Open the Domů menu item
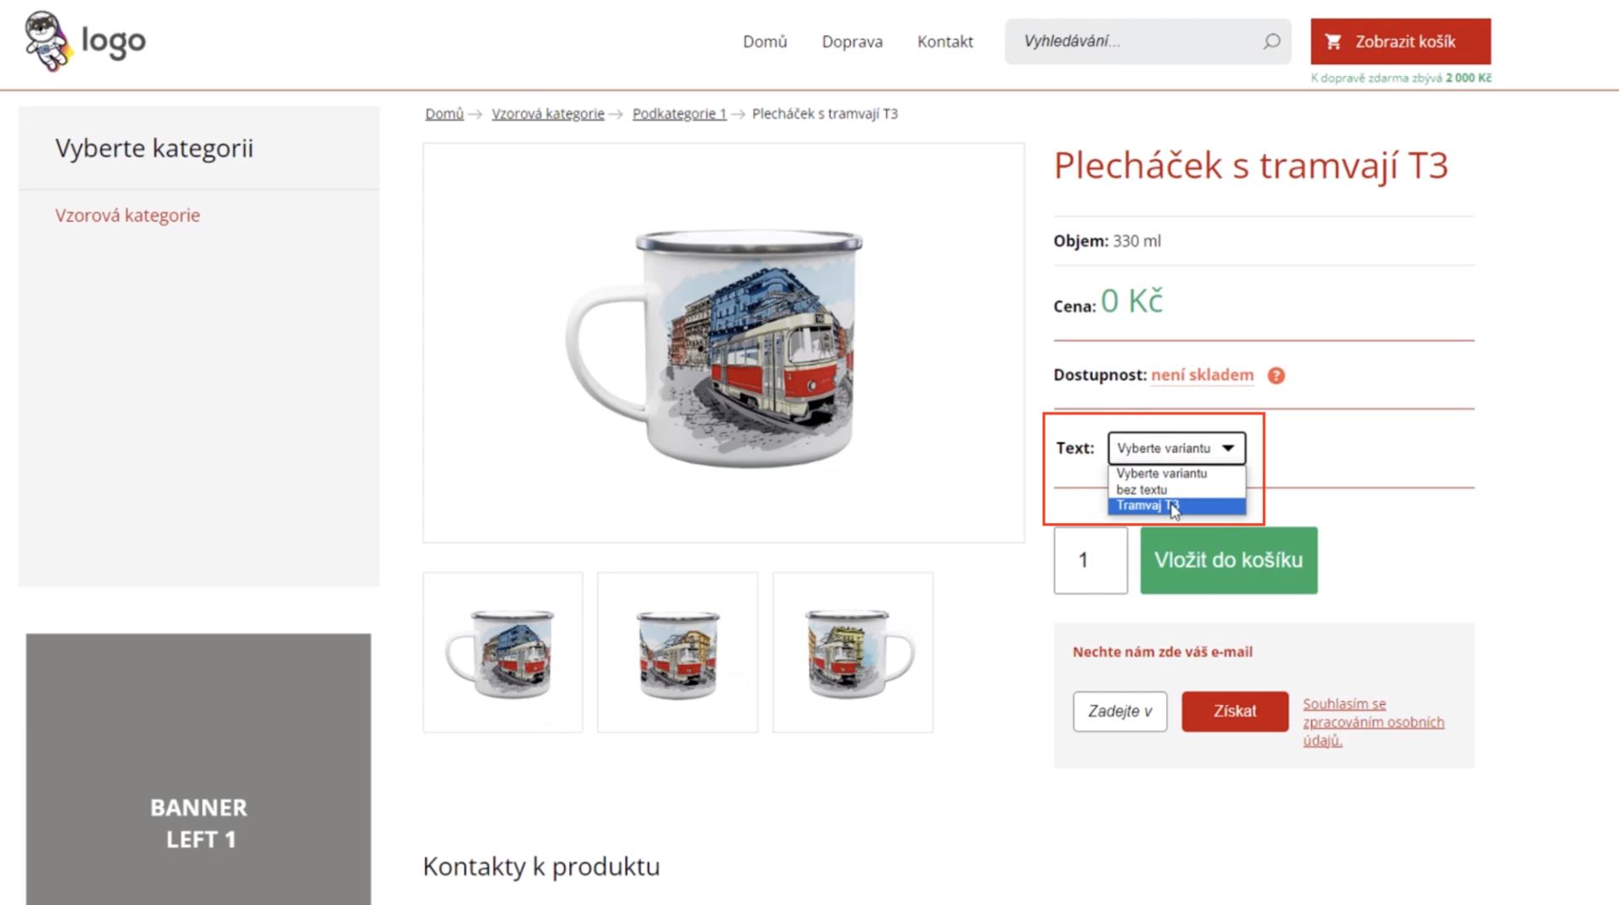The width and height of the screenshot is (1619, 905). 765,41
